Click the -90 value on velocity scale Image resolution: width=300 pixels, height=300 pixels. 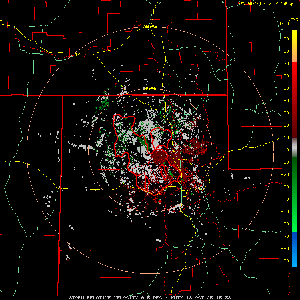pos(285,261)
